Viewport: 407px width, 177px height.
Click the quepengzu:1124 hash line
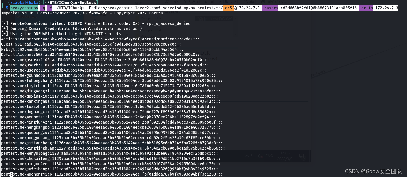(110, 133)
